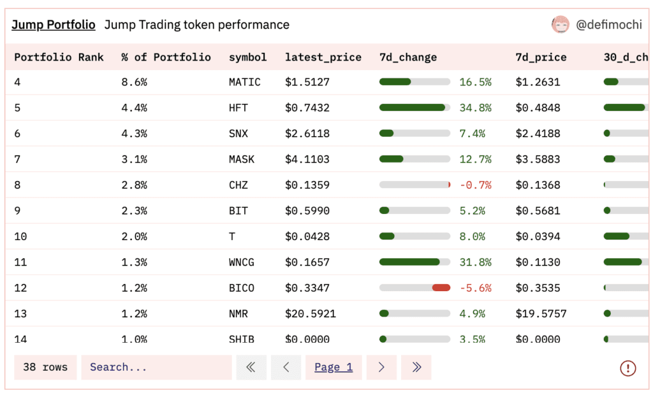
Task: Sort by % of Portfolio column header
Action: tap(166, 57)
